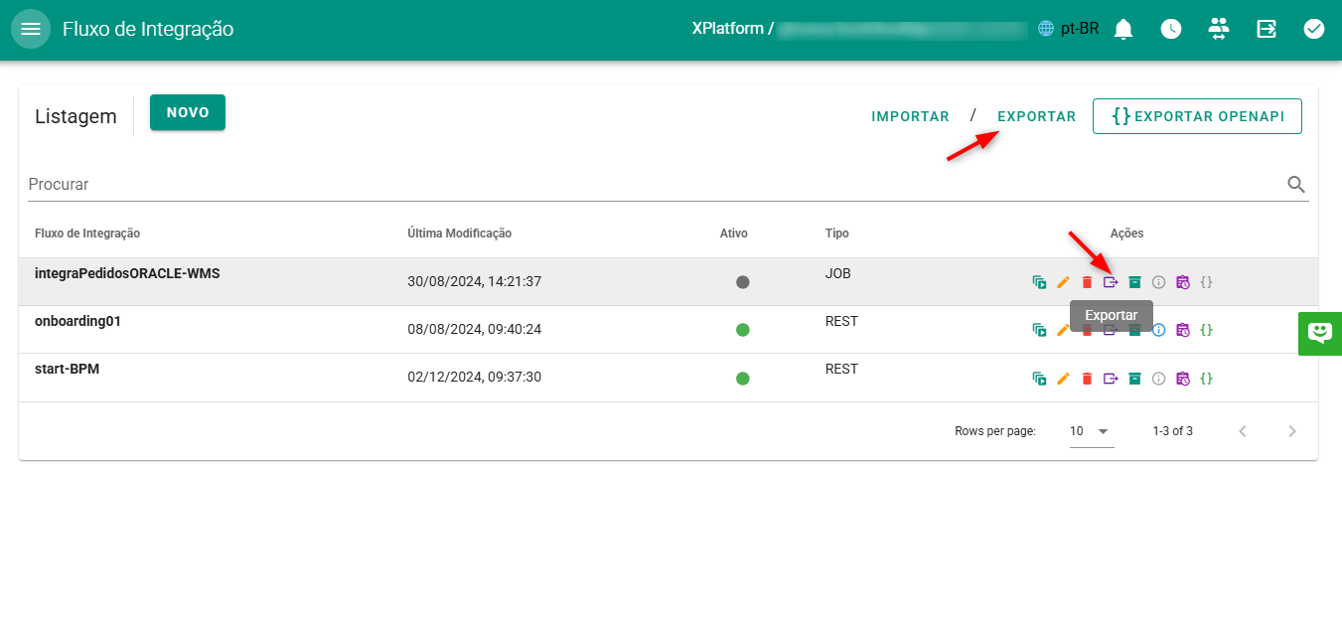Image resolution: width=1342 pixels, height=623 pixels.
Task: Click the logout arrow icon in header
Action: [x=1267, y=29]
